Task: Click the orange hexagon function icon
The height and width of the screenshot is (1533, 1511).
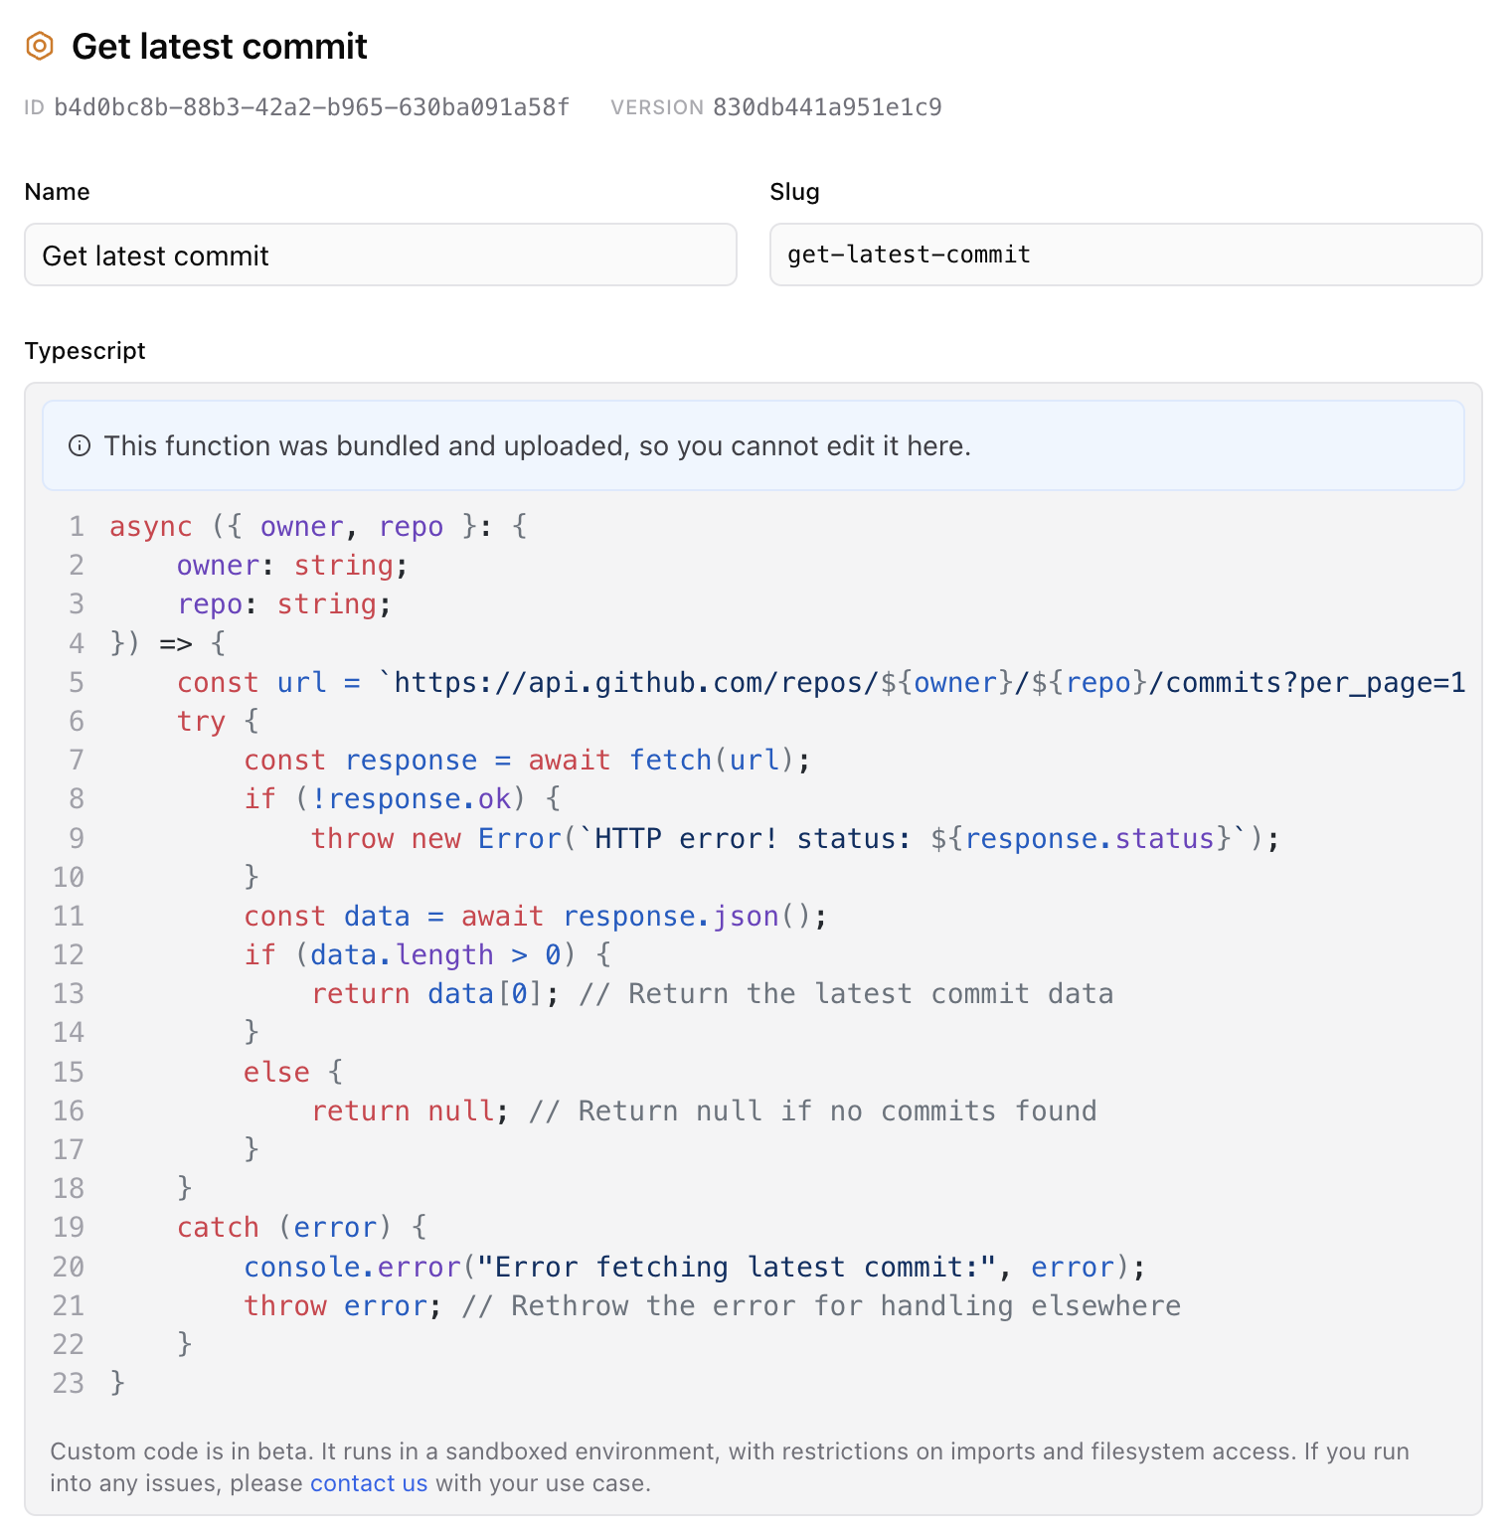Action: 40,46
